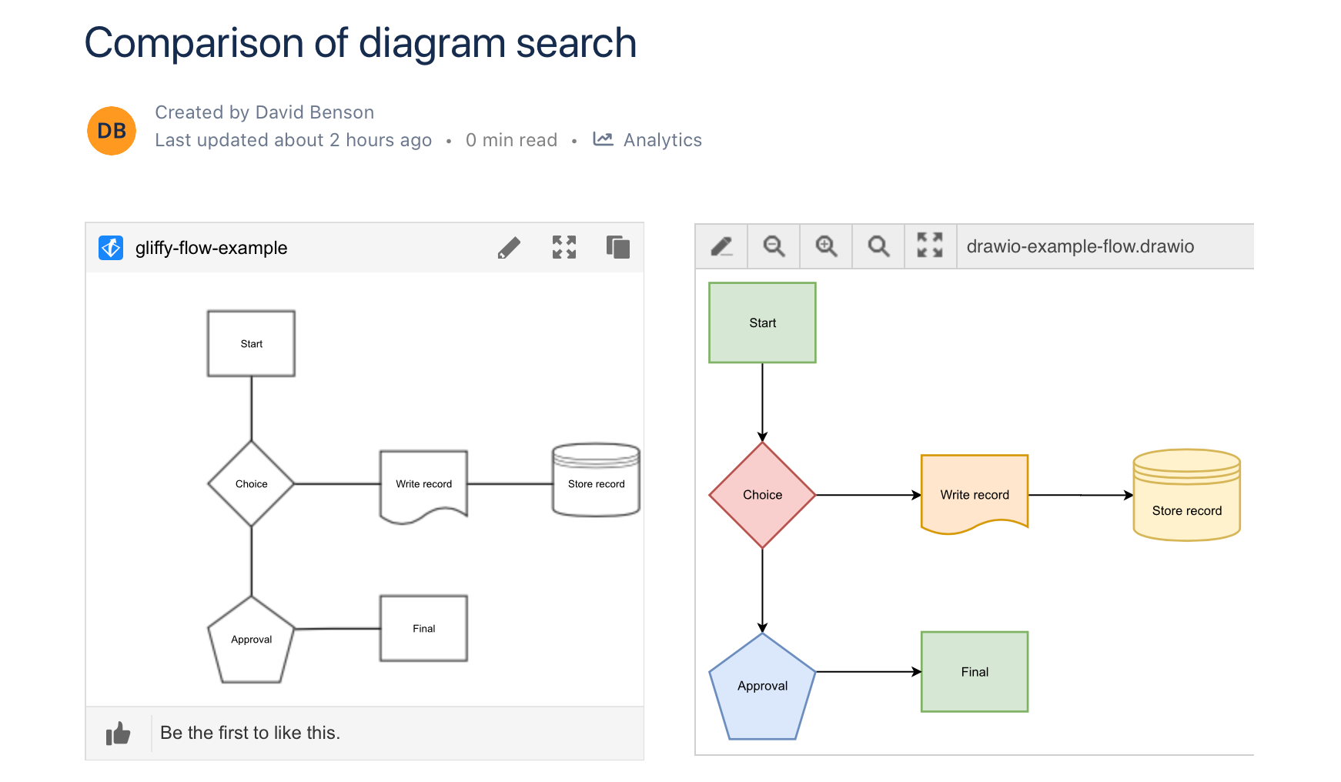Zoom in on the draw.io diagram
The image size is (1341, 782).
click(x=825, y=246)
